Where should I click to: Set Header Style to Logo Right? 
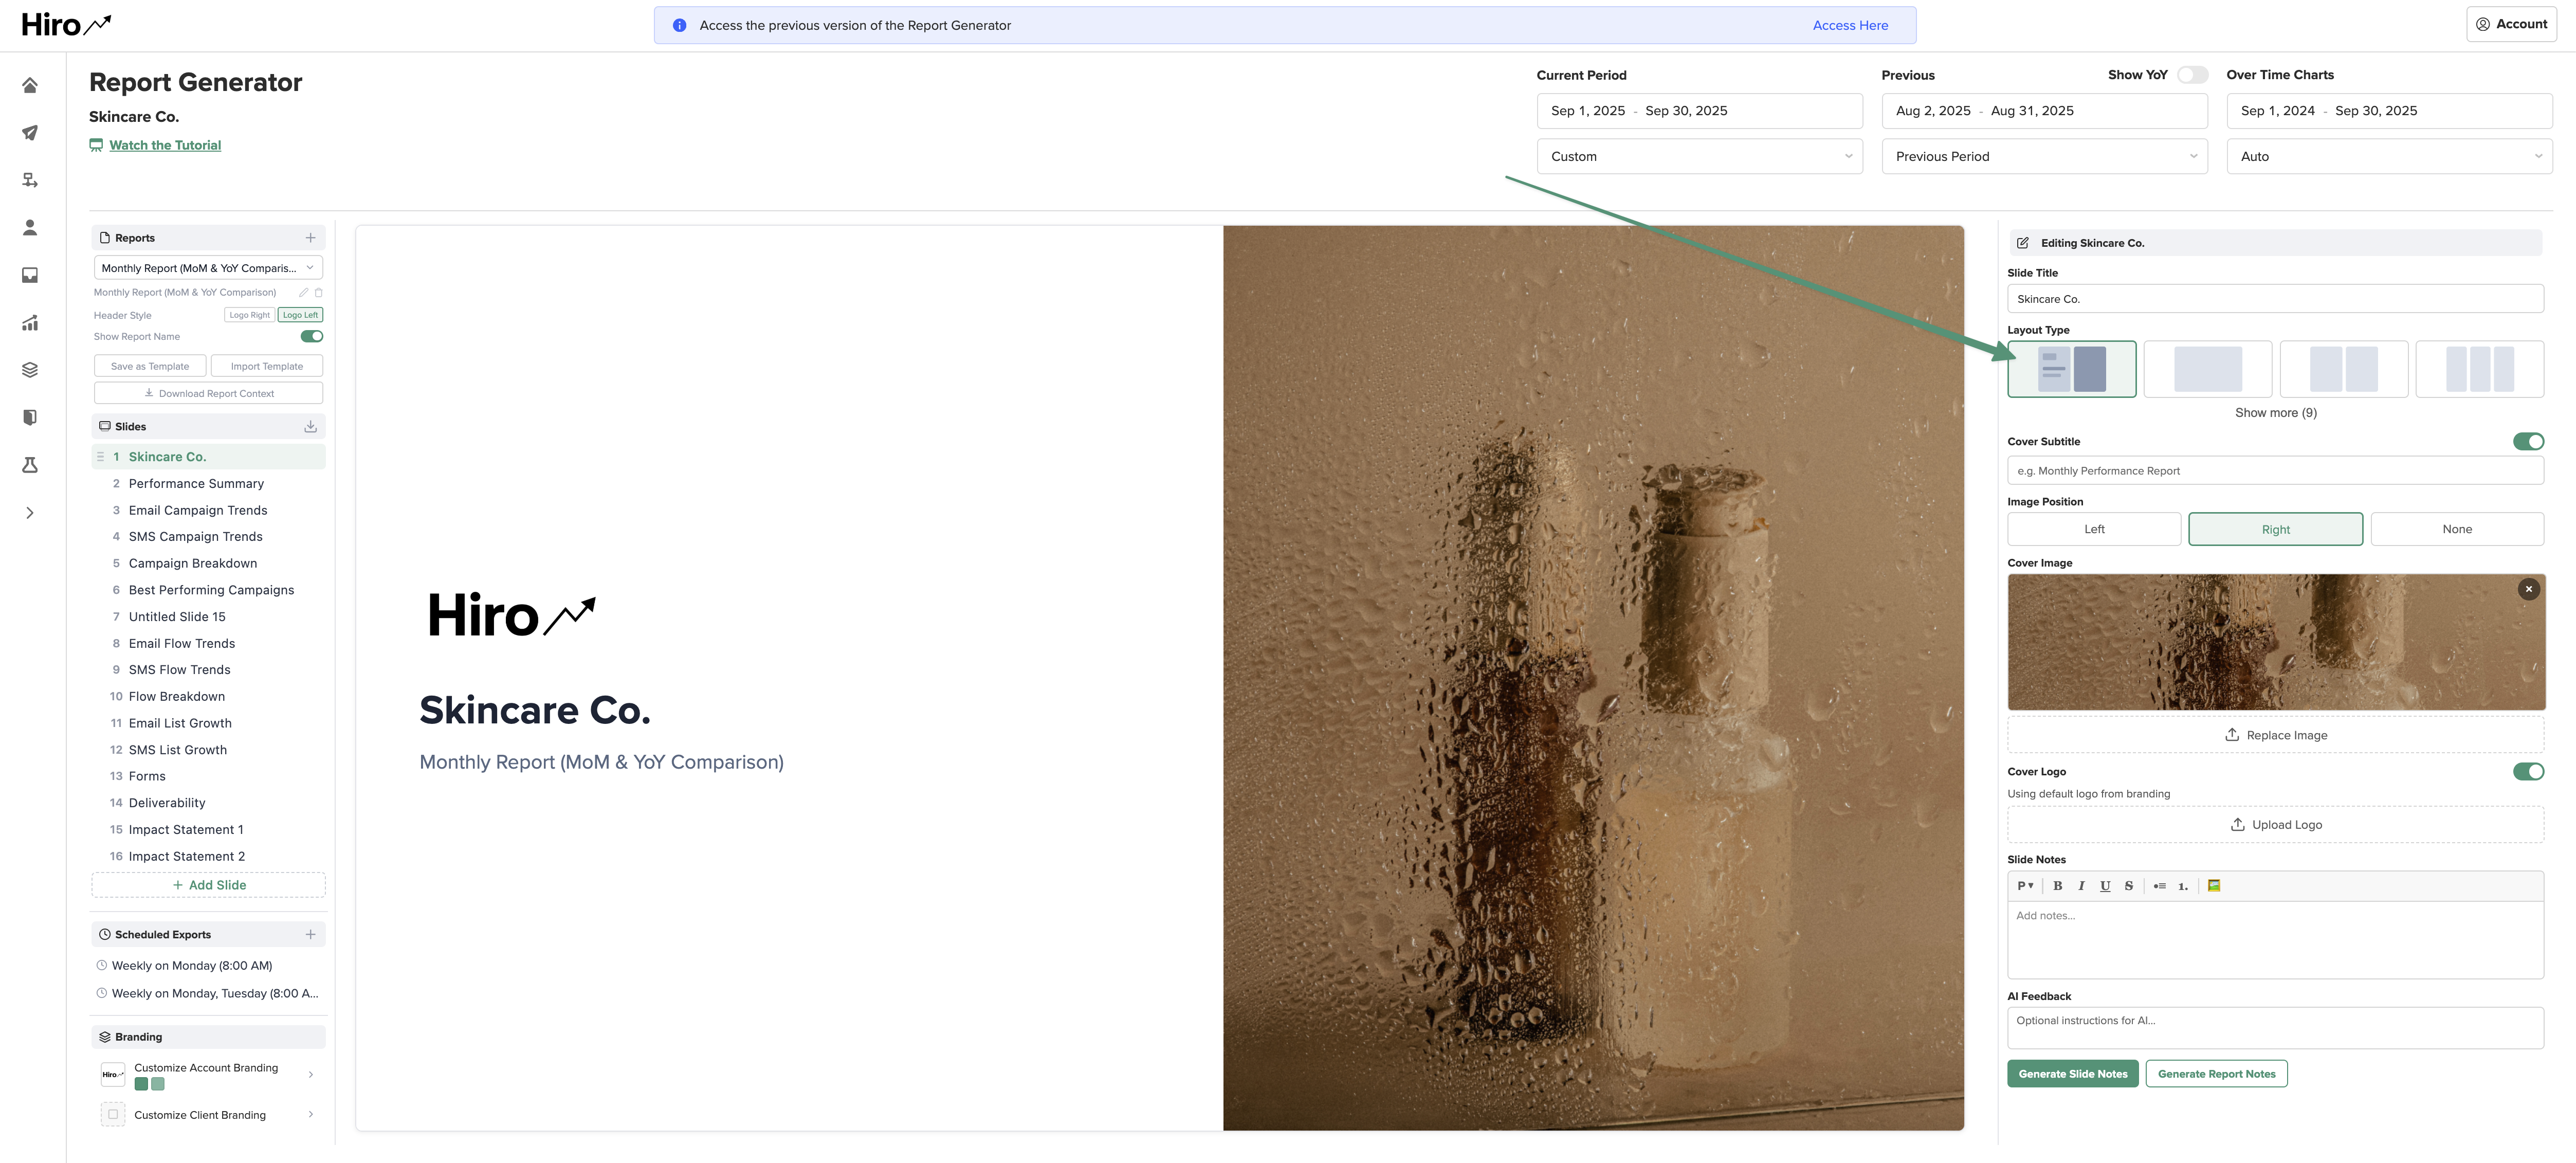(249, 315)
